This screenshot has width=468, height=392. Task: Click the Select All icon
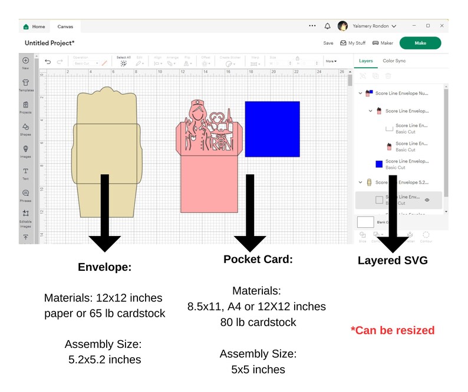(x=124, y=63)
